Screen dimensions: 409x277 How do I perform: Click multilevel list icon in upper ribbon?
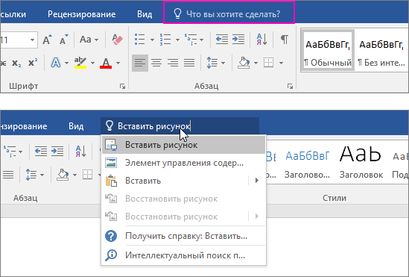click(191, 40)
